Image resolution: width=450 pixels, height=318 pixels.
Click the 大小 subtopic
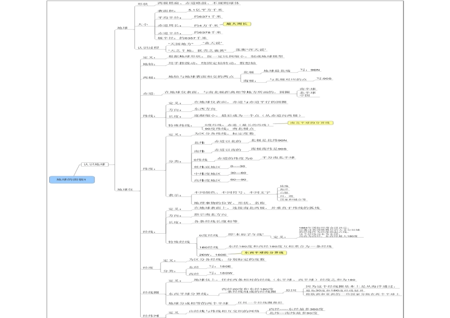pos(143,25)
